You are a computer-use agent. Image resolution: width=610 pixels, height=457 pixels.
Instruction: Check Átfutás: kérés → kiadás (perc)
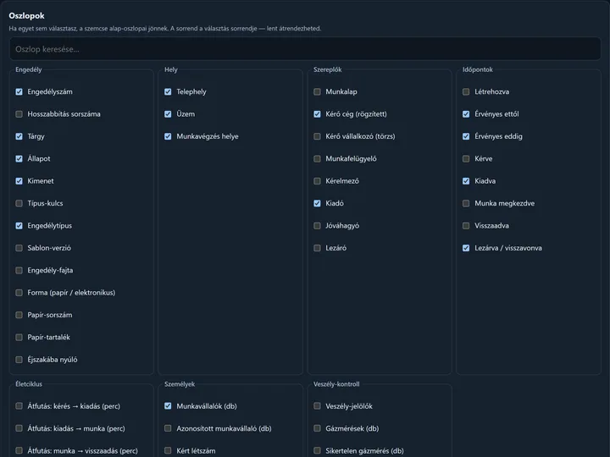(19, 406)
